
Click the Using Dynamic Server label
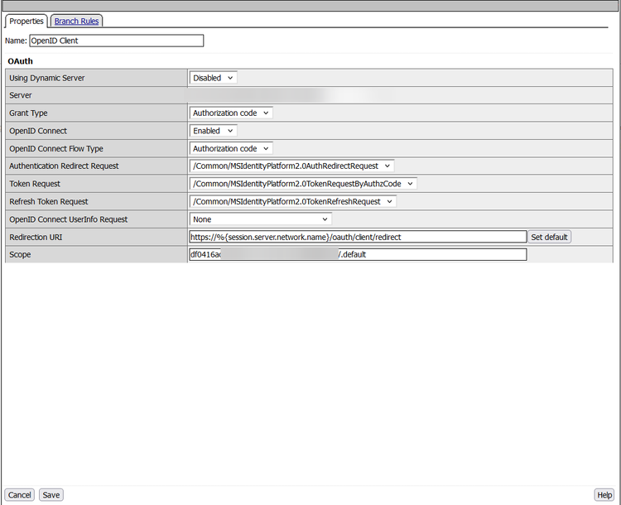46,78
